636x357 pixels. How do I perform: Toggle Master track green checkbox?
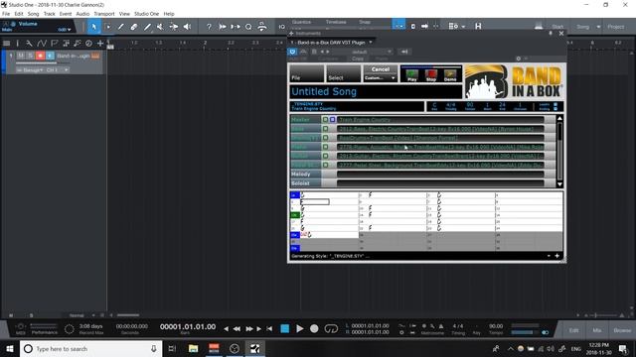pyautogui.click(x=325, y=119)
